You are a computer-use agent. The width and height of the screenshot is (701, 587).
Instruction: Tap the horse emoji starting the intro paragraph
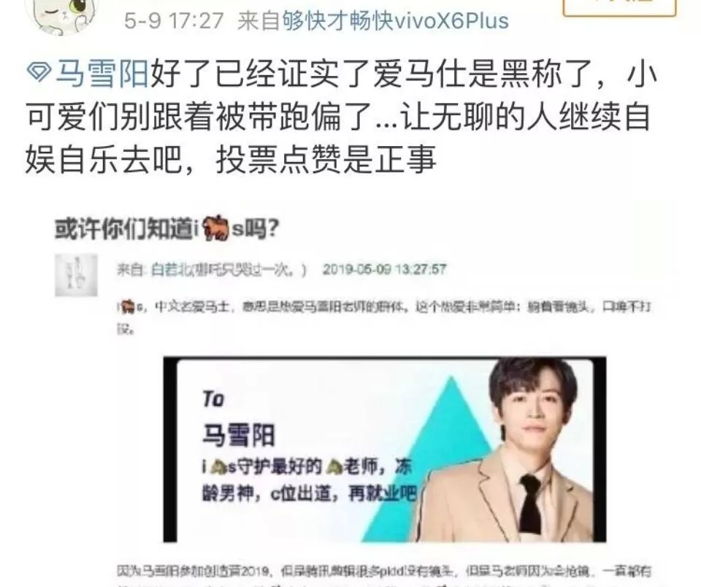pos(127,307)
